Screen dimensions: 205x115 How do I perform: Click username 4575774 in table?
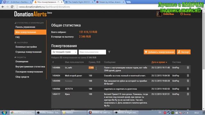69,89
